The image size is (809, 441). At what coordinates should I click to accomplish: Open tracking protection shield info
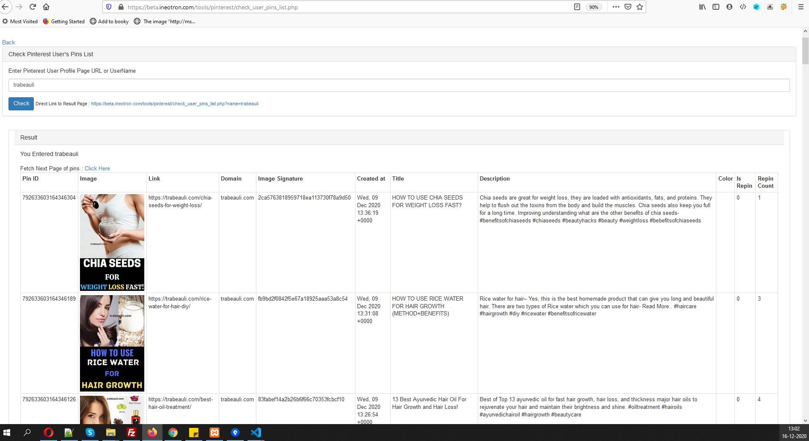point(109,7)
